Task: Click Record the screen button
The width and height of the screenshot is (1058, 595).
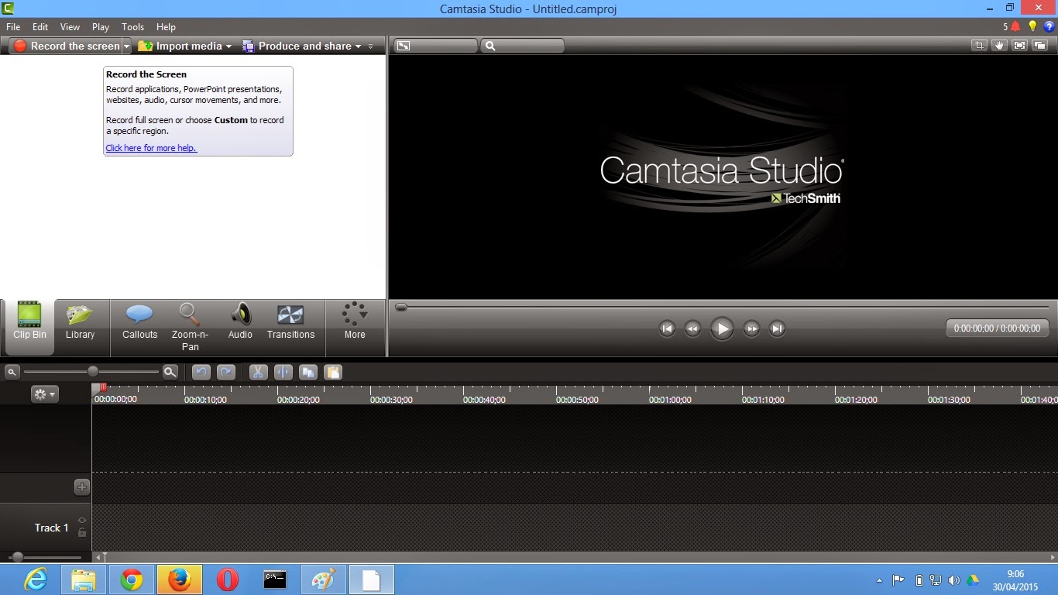Action: pyautogui.click(x=67, y=46)
